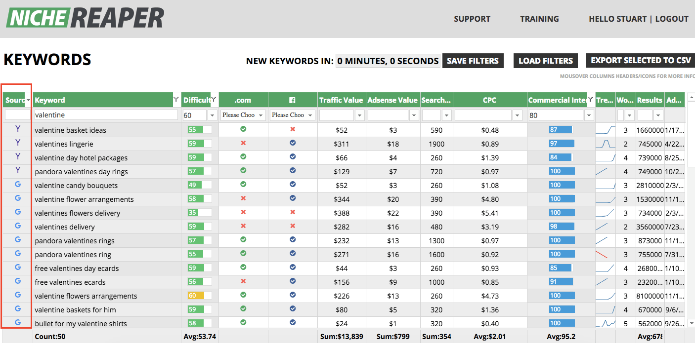The width and height of the screenshot is (695, 343).
Task: Sort by the Traffic Value column header
Action: click(341, 100)
